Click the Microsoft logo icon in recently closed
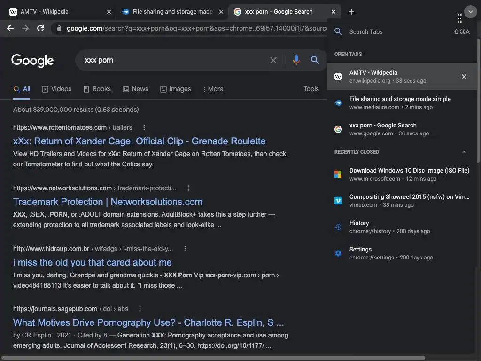Viewport: 481px width, 361px height. [338, 174]
